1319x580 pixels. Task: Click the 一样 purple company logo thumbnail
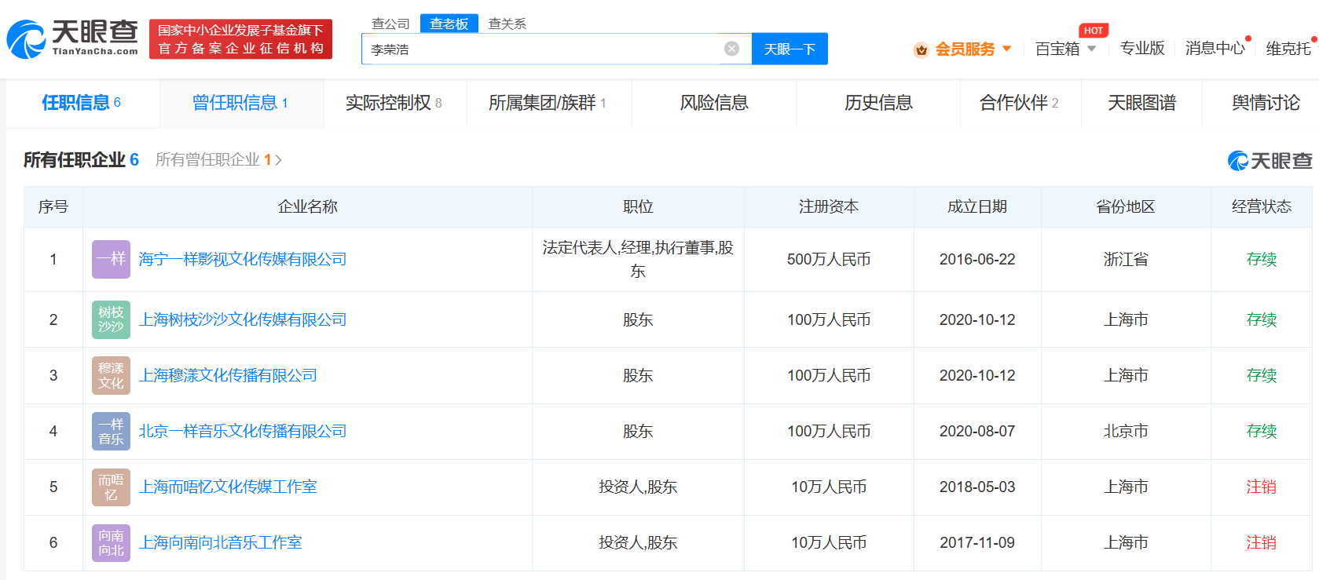point(111,259)
